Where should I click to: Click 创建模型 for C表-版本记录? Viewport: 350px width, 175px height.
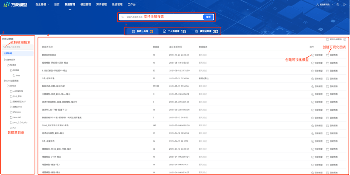tap(317, 78)
